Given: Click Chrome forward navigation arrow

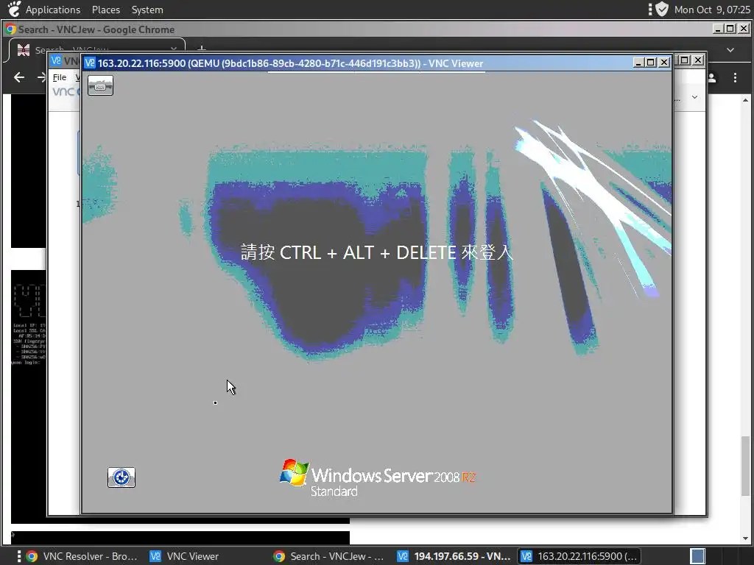Looking at the screenshot, I should [x=41, y=77].
